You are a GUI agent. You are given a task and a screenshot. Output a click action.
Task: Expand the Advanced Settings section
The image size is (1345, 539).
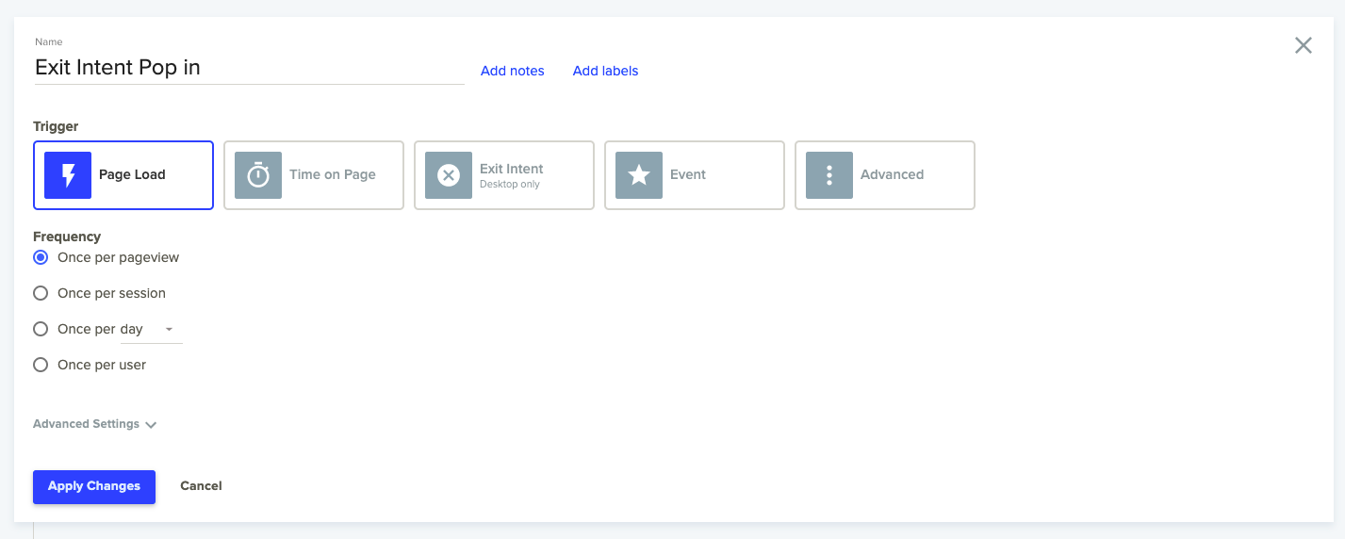pos(87,424)
